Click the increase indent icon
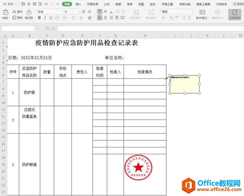 (x=123, y=12)
